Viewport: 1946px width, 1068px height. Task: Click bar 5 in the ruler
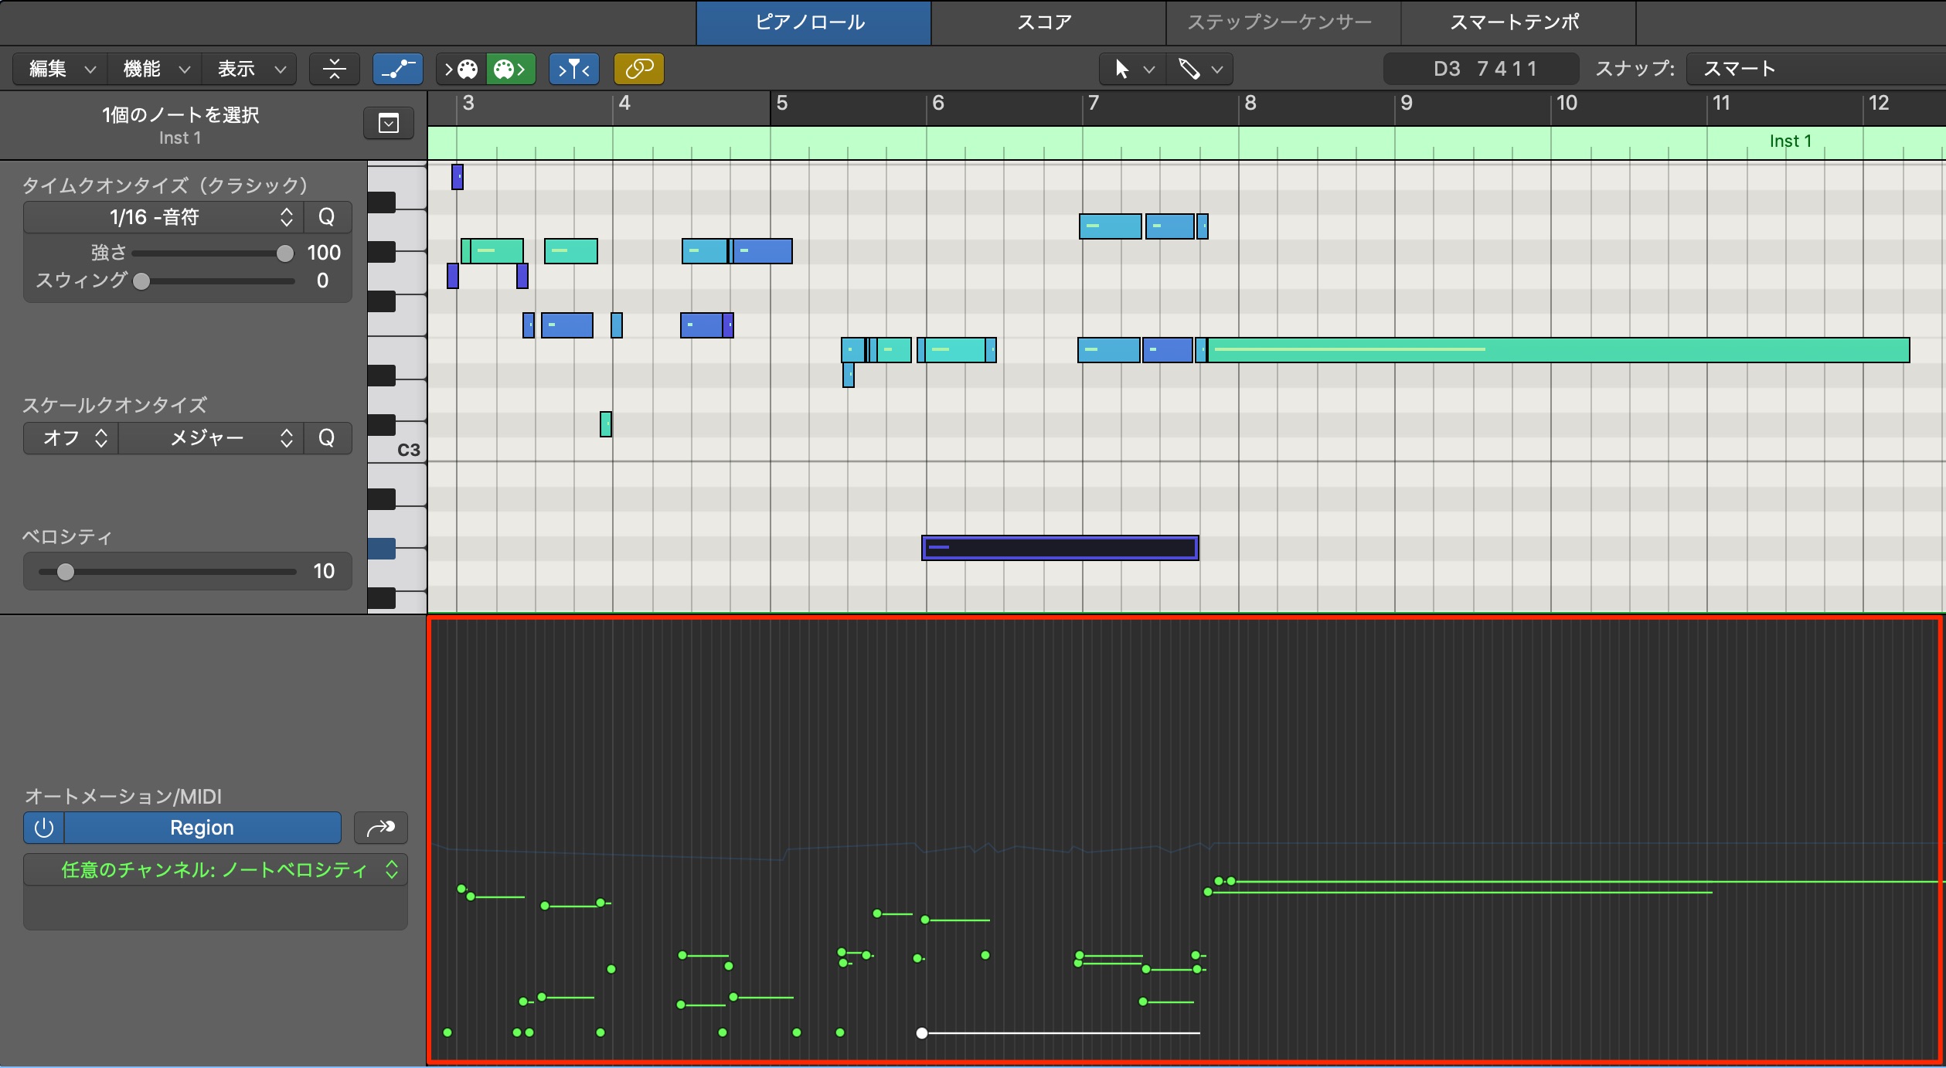782,104
